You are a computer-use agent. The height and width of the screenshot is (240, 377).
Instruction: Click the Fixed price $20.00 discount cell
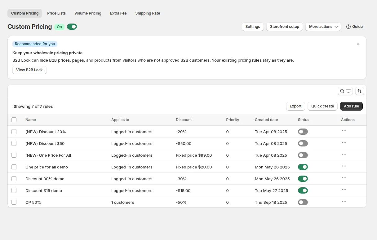194,167
